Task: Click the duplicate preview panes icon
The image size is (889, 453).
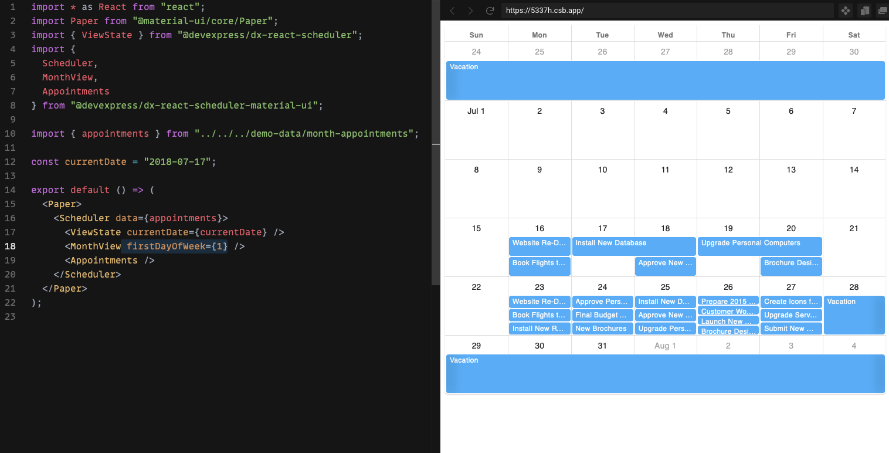Action: click(864, 10)
